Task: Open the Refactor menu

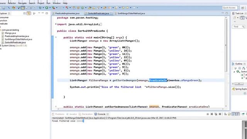Action: 12,3
